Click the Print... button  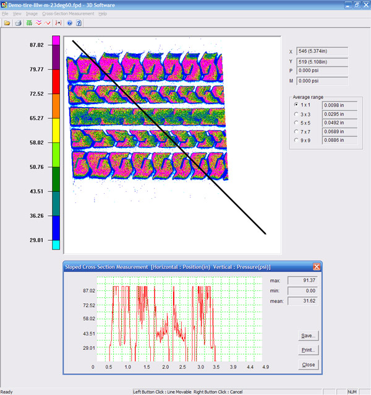[x=308, y=350]
